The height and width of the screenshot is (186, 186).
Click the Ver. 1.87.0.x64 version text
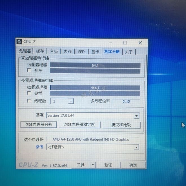(x=55, y=166)
